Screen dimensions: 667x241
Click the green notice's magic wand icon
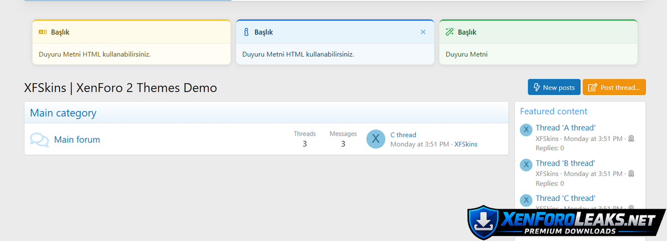coord(450,32)
